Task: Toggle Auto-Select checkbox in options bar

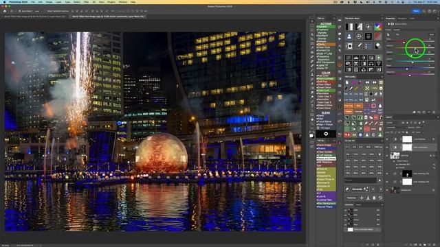Action: click(20, 11)
